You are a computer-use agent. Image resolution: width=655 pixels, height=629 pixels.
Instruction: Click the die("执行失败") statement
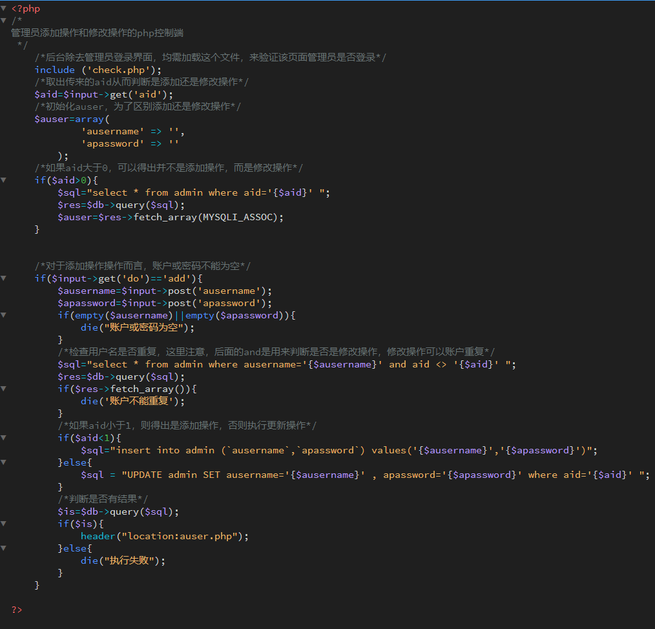[123, 561]
